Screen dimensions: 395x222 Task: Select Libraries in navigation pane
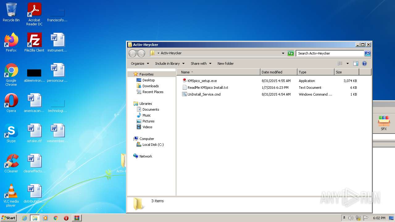[x=146, y=104]
